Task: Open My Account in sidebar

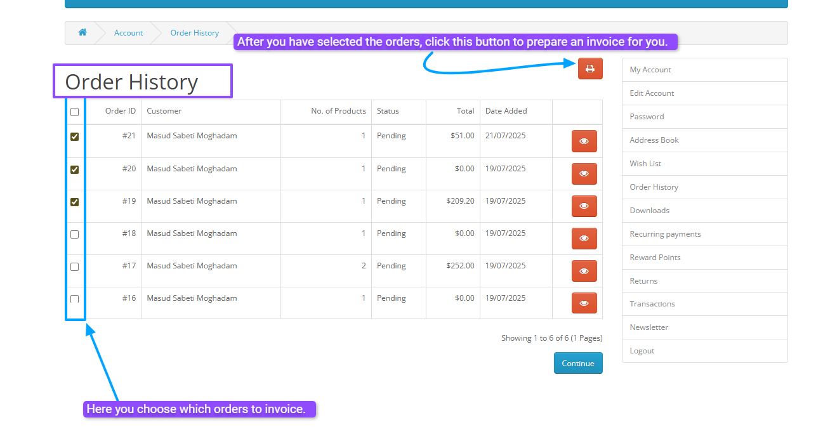Action: 650,70
